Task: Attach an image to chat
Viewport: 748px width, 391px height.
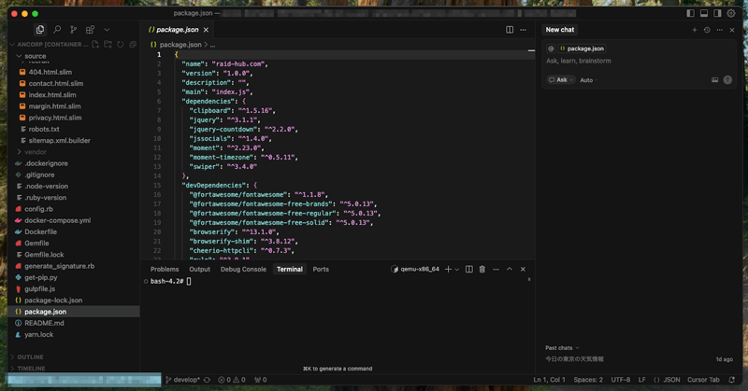Action: [x=714, y=80]
